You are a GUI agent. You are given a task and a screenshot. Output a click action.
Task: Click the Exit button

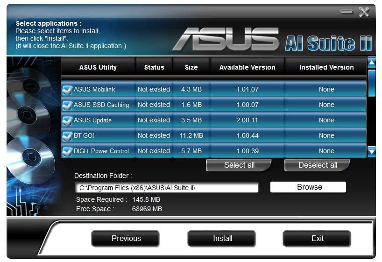pyautogui.click(x=317, y=238)
